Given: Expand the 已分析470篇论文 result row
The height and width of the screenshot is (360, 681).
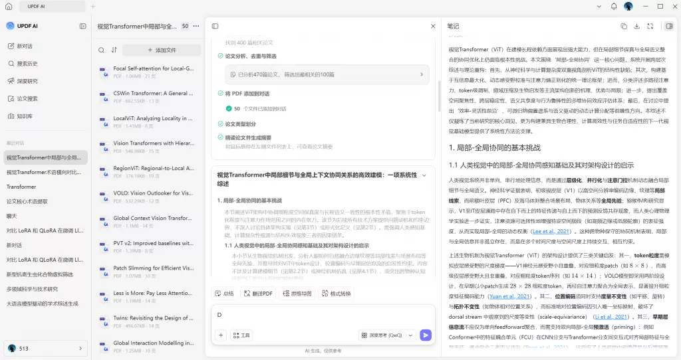Looking at the screenshot, I should 421,75.
